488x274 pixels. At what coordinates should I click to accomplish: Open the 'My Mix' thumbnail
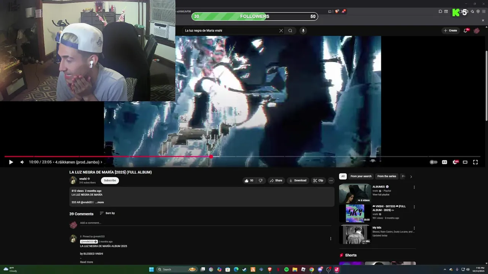[x=355, y=234]
